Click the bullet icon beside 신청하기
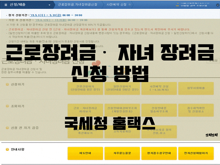This screenshot has width=220, height=165. [x=7, y=84]
